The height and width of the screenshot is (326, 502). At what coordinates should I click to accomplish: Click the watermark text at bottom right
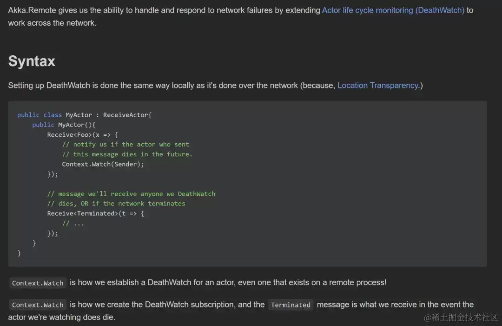click(461, 317)
